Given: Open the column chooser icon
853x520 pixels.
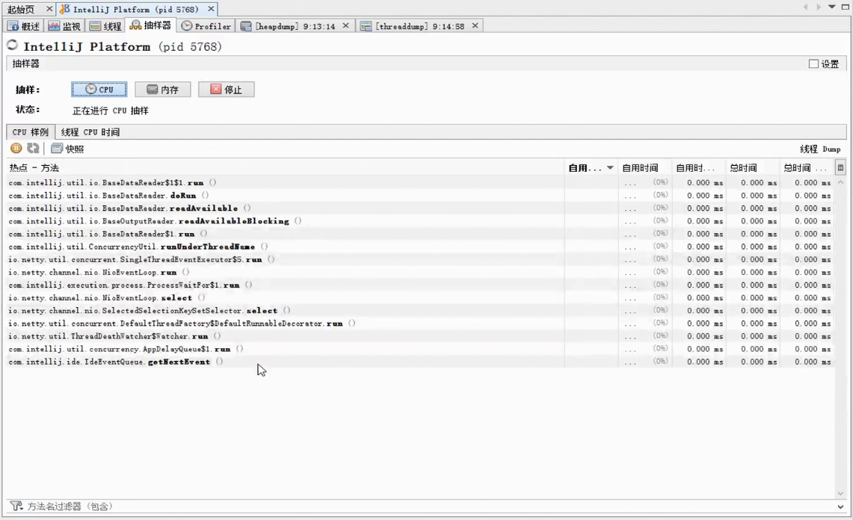Looking at the screenshot, I should point(840,168).
